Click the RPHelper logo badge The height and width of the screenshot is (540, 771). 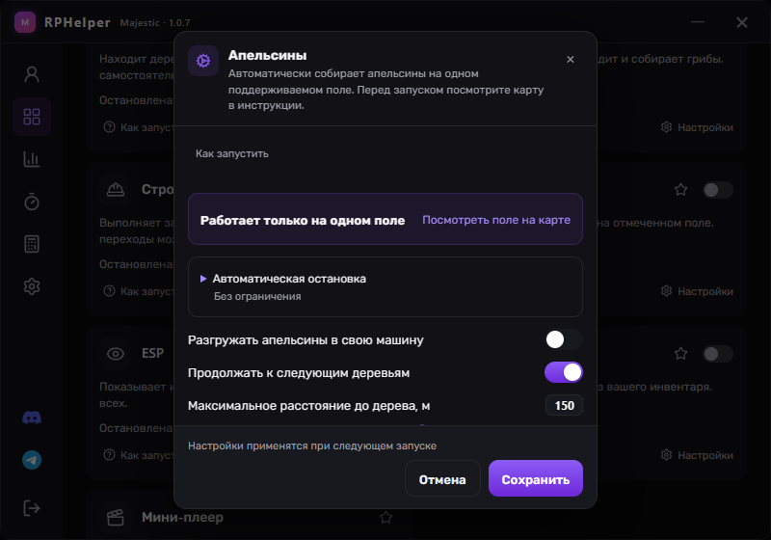(x=25, y=22)
